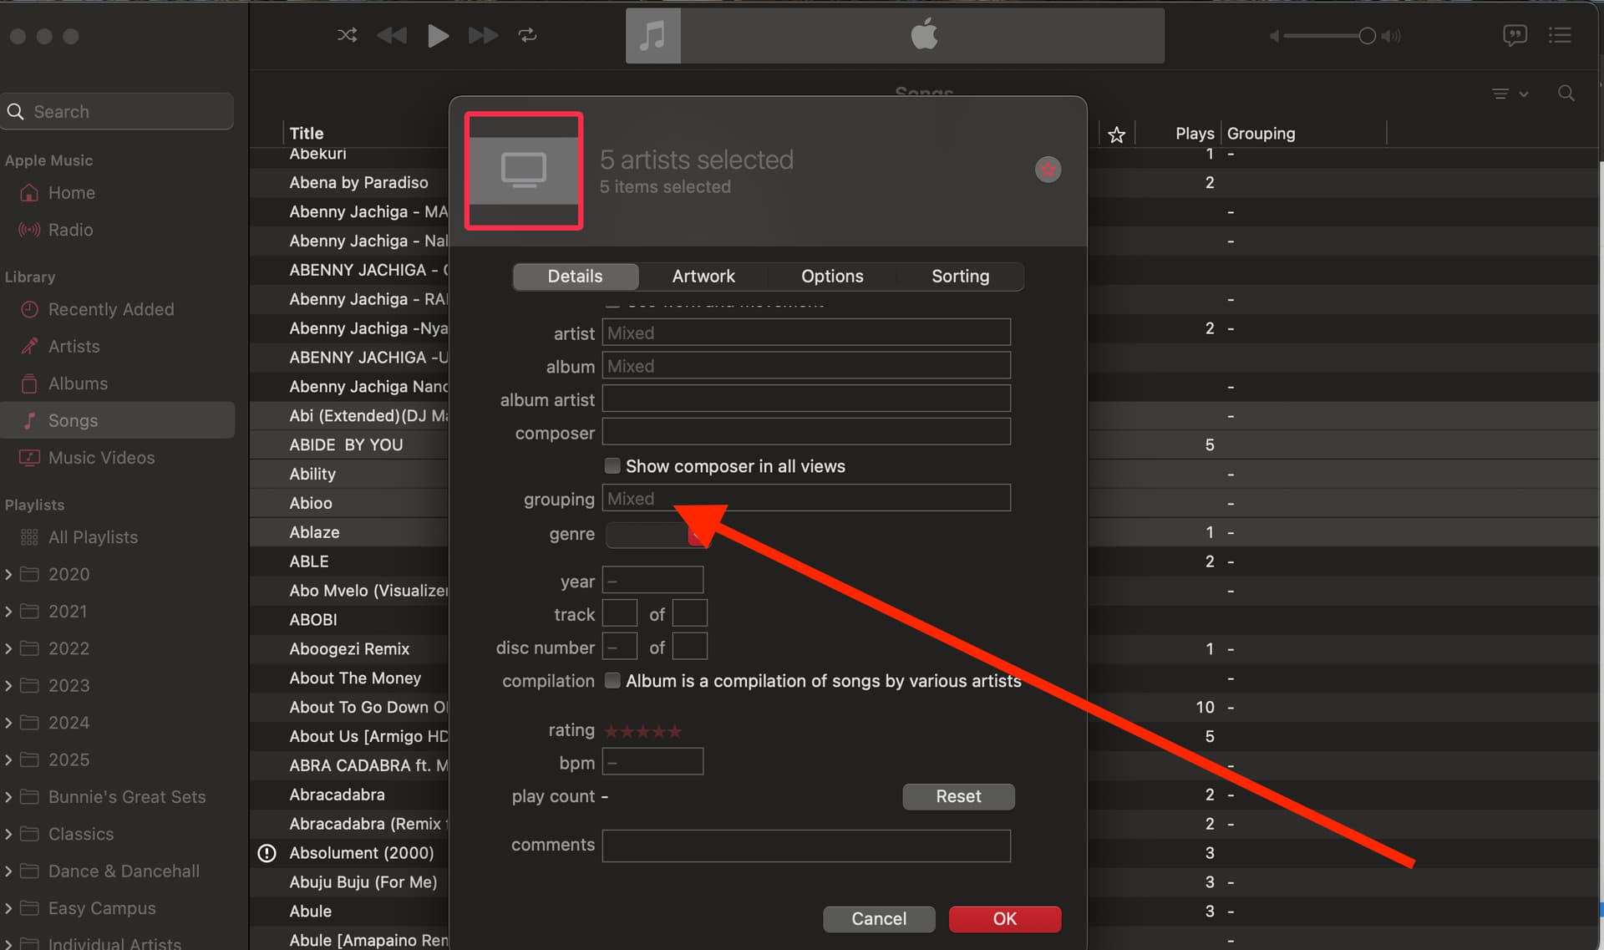Skip to next track icon

(x=483, y=35)
